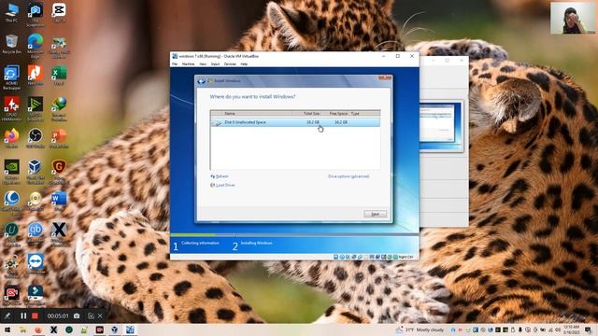This screenshot has height=336, width=598.
Task: Click the Refresh link in installer
Action: point(220,176)
